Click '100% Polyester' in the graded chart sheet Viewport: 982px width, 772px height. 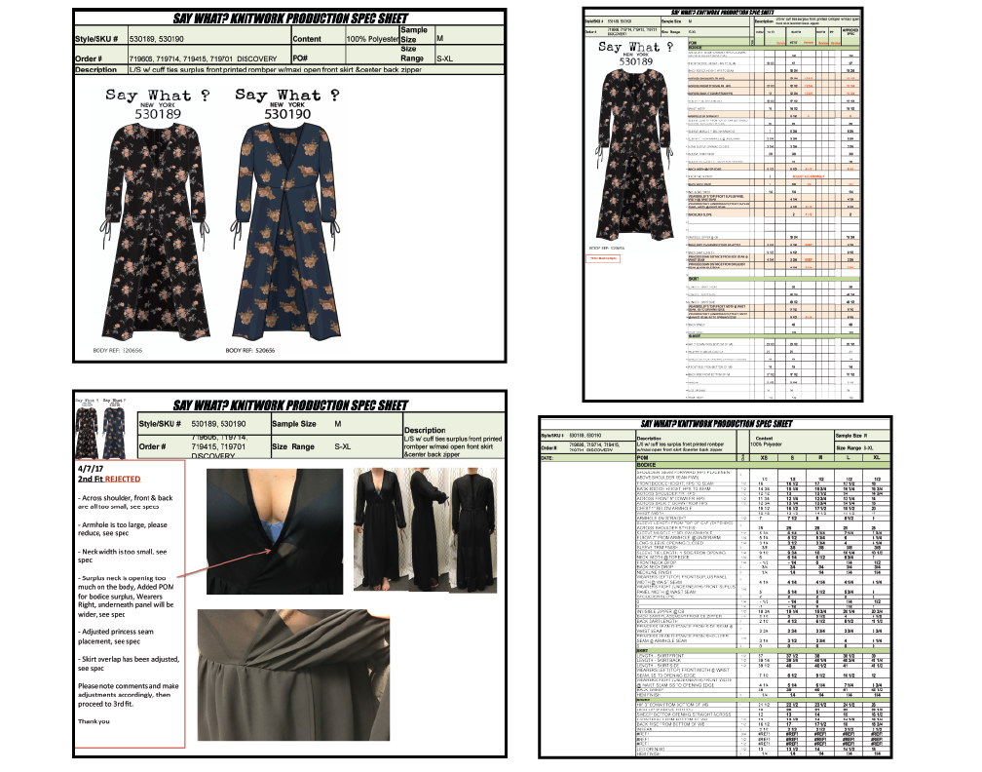coord(768,444)
